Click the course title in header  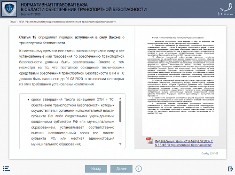coord(84,7)
